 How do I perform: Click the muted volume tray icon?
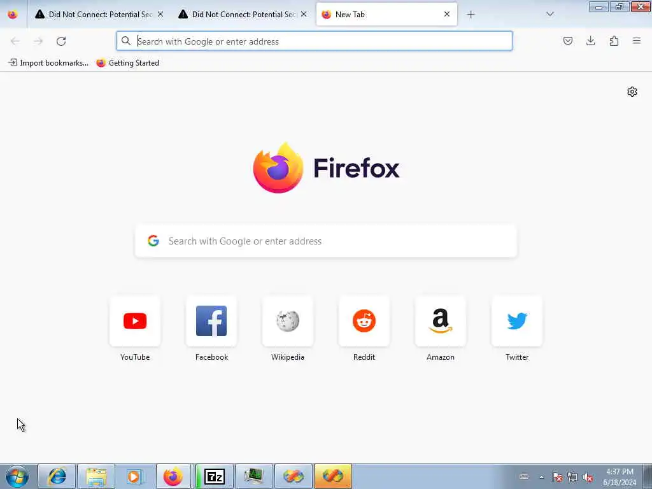click(588, 477)
